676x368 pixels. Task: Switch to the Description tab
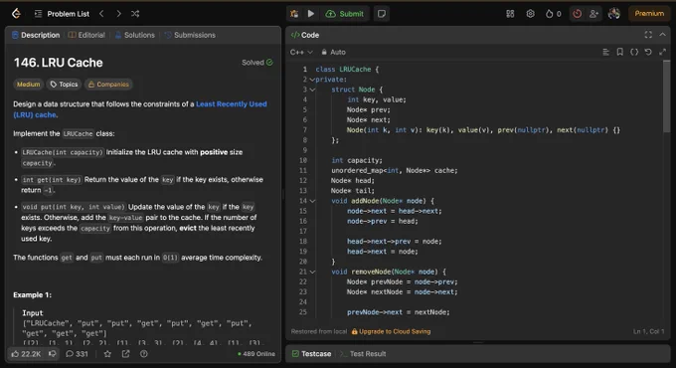36,35
